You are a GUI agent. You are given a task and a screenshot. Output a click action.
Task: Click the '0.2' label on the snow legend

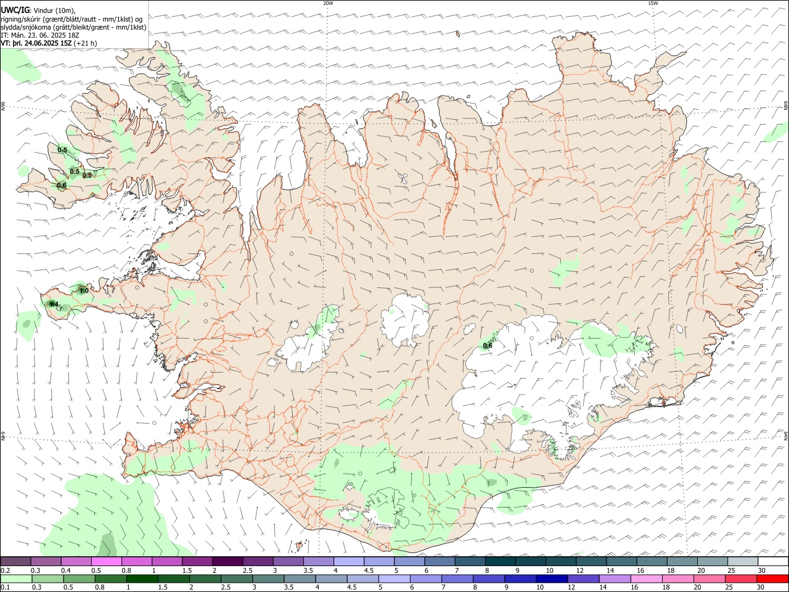pos(6,570)
